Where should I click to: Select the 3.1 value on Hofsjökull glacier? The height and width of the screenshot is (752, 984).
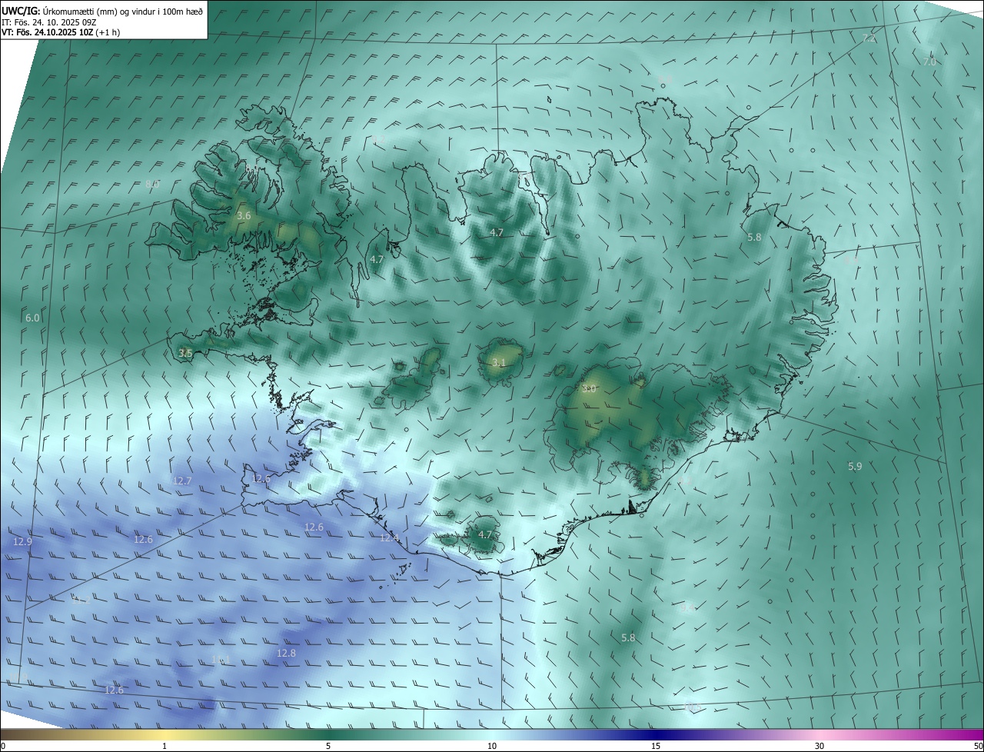click(x=499, y=362)
